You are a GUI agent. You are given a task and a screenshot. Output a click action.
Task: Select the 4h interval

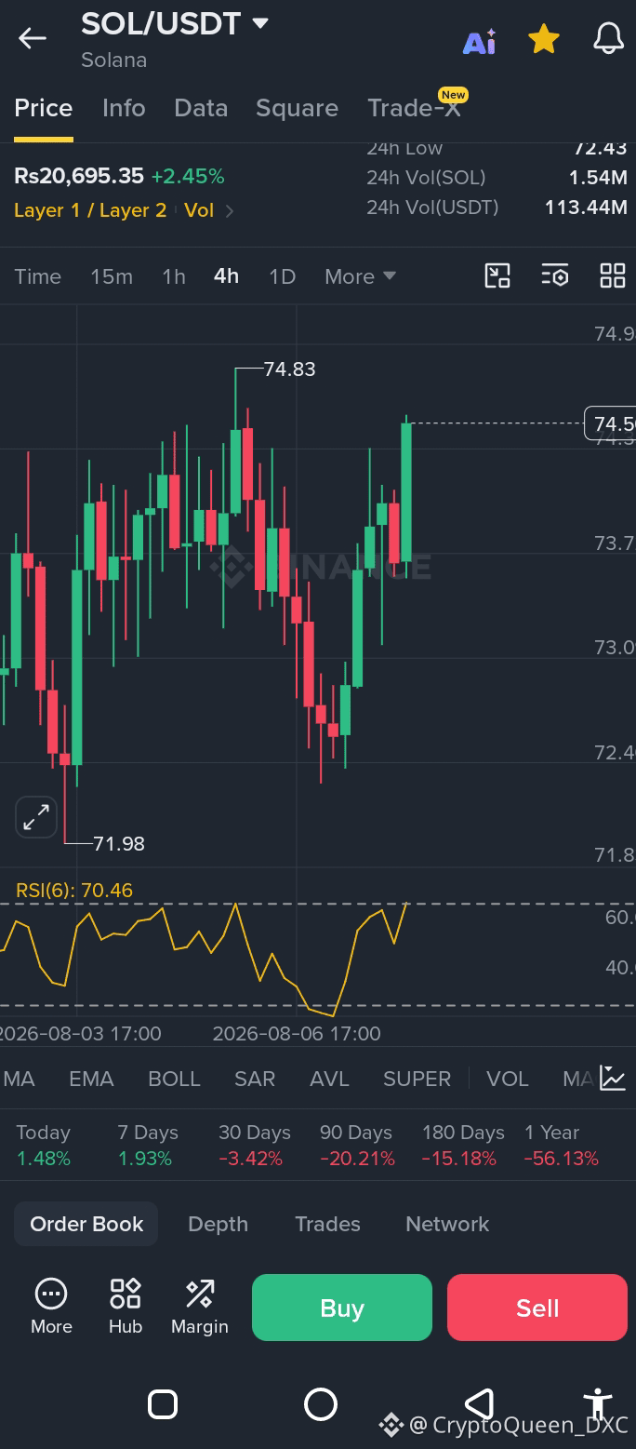(x=226, y=276)
